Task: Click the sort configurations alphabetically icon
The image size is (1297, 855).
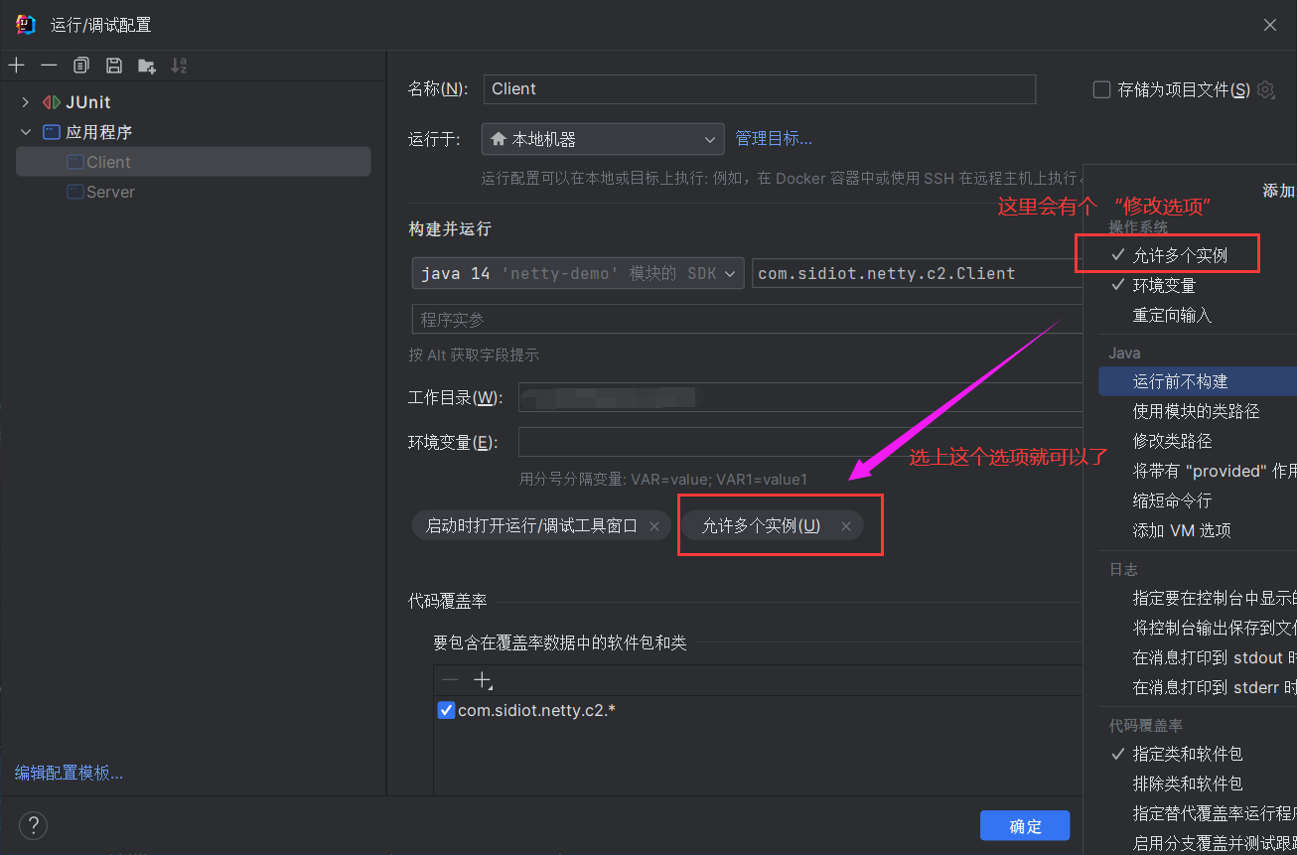Action: point(179,66)
